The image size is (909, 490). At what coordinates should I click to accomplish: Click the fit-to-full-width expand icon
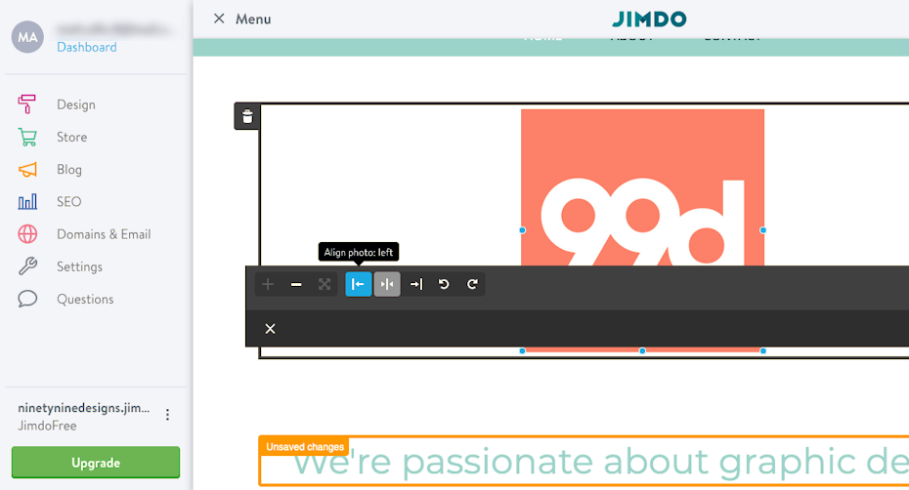325,284
